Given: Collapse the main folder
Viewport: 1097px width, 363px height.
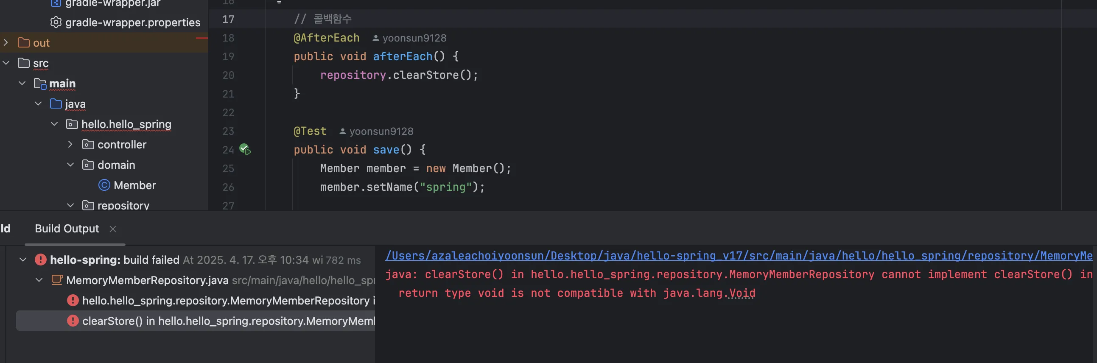Looking at the screenshot, I should [22, 84].
